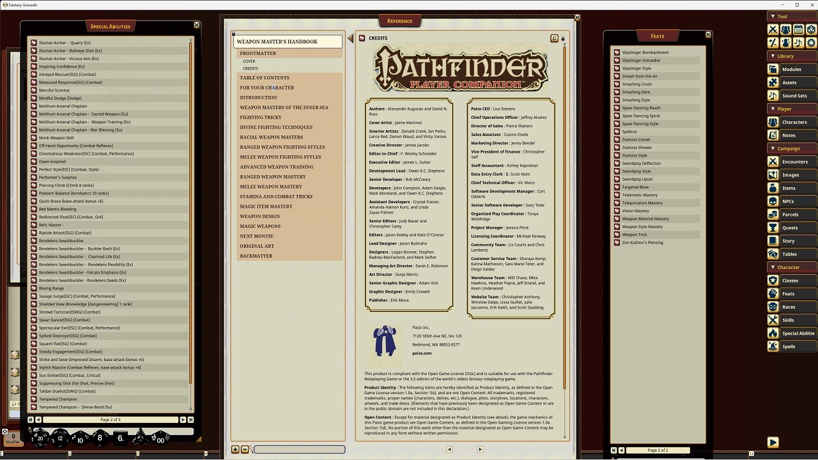The width and height of the screenshot is (818, 460).
Task: Click the lock icon on the Credits window
Action: point(563,38)
